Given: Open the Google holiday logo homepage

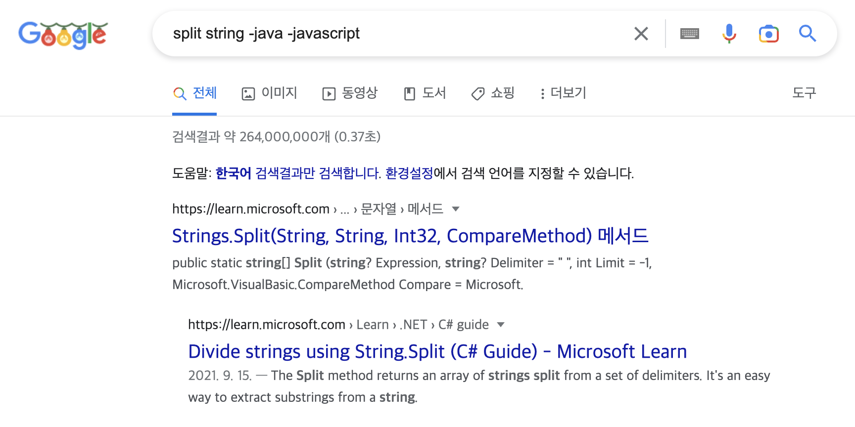Looking at the screenshot, I should click(x=63, y=35).
